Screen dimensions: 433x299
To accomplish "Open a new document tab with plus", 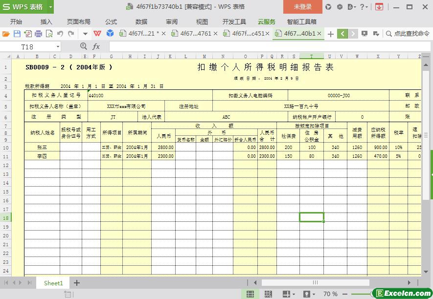I will click(331, 34).
